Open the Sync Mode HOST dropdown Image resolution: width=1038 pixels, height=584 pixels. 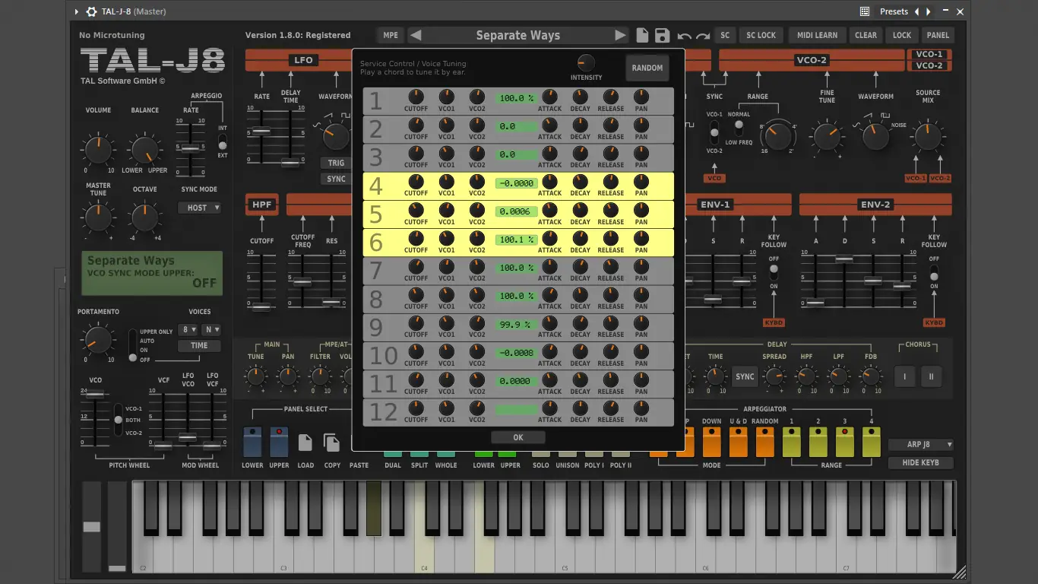pyautogui.click(x=199, y=208)
